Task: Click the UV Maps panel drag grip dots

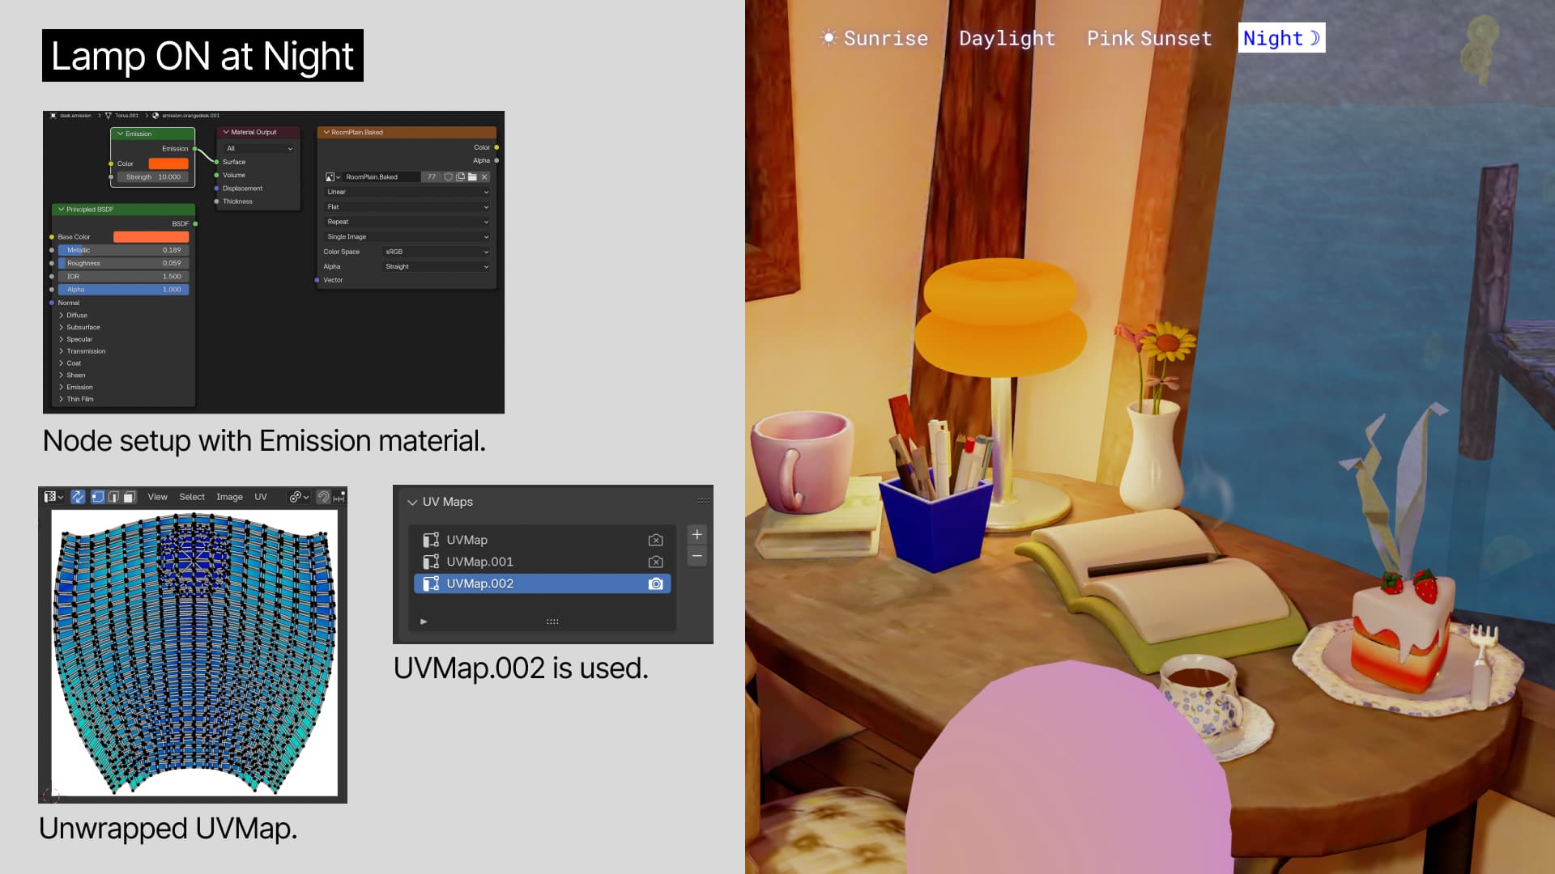Action: pyautogui.click(x=703, y=501)
